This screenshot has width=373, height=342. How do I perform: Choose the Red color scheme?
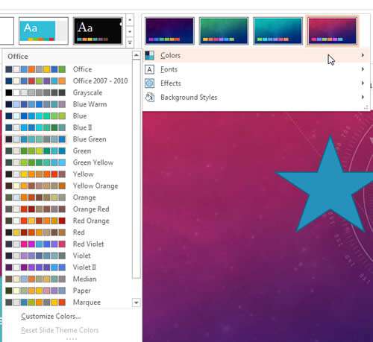(x=68, y=232)
